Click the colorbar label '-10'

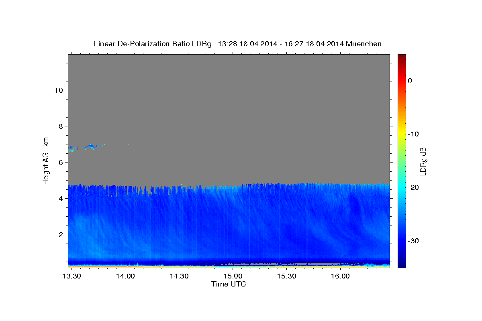click(x=413, y=134)
